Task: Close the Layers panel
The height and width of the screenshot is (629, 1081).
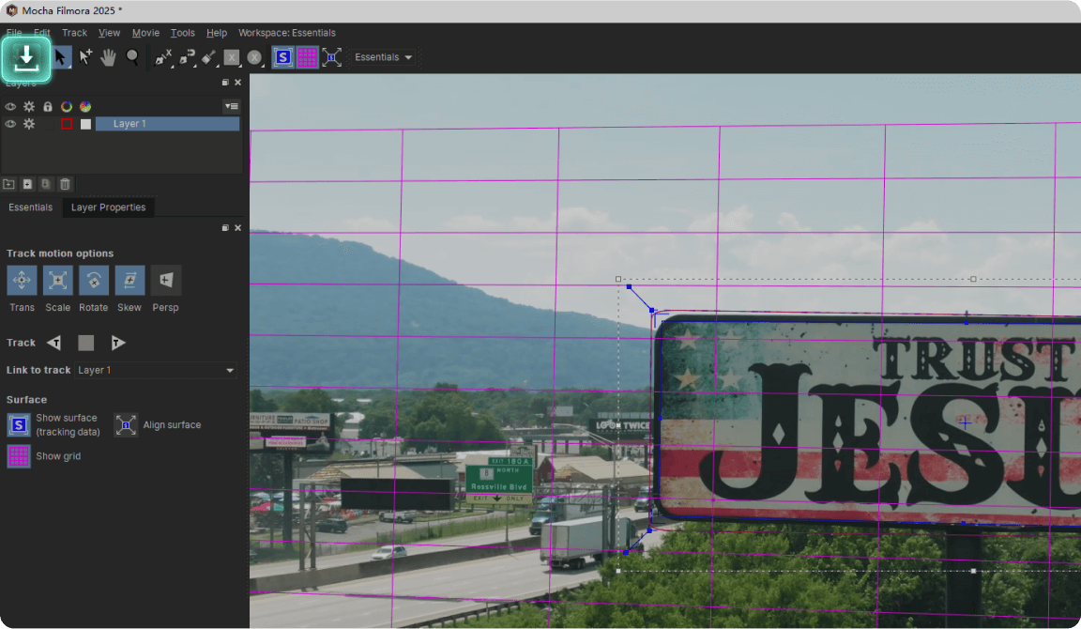Action: pos(237,82)
